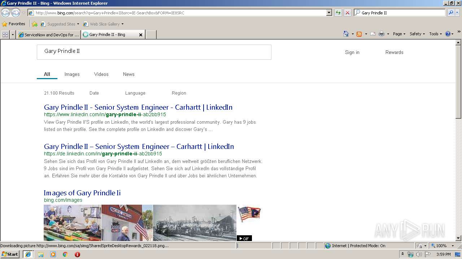This screenshot has height=259, width=462.
Task: Open first Gary Prindle II LinkedIn result
Action: 138,107
